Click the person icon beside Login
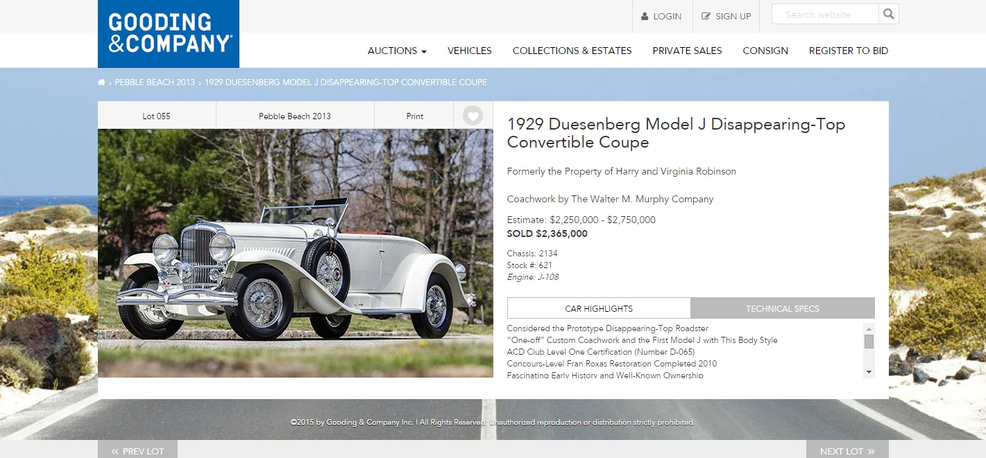This screenshot has width=986, height=458. click(x=645, y=16)
